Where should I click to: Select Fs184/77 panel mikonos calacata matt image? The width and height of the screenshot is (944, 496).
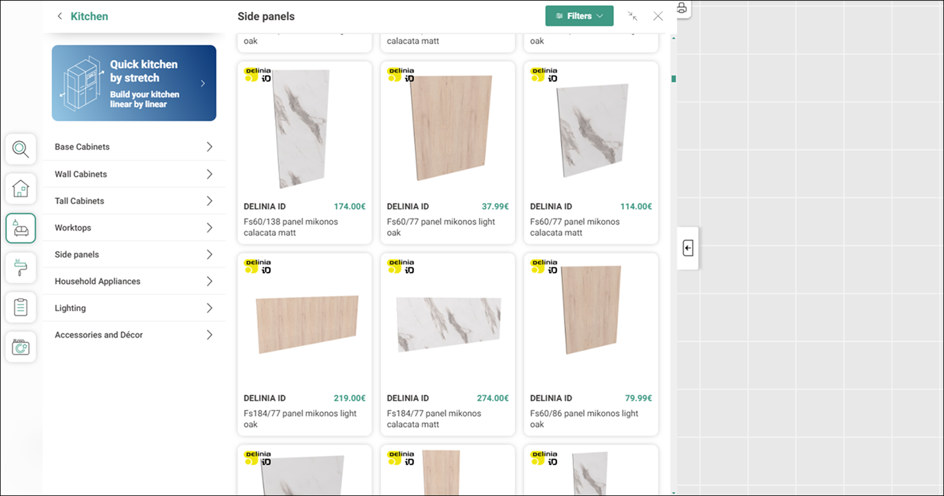tap(449, 324)
